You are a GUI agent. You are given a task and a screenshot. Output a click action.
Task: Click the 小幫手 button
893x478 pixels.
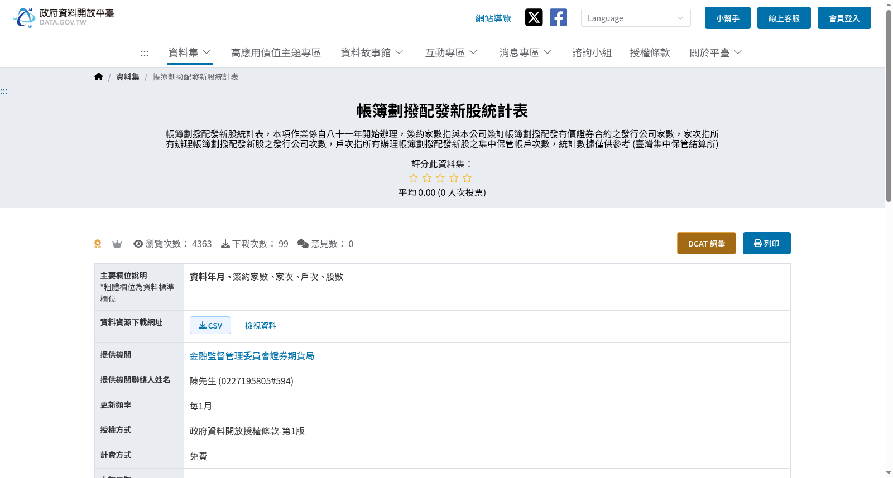tap(728, 18)
